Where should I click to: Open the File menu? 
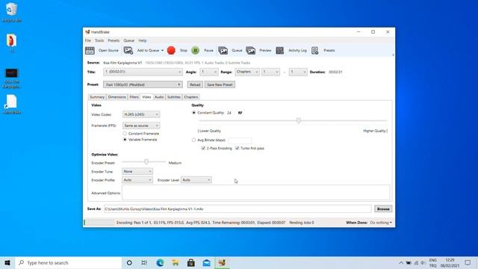[x=88, y=40]
